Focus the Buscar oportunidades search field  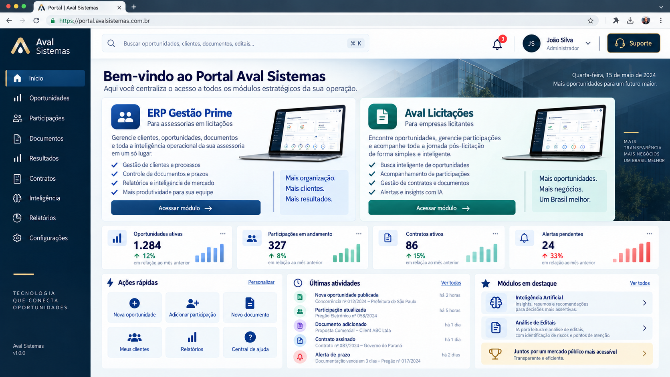(x=235, y=43)
